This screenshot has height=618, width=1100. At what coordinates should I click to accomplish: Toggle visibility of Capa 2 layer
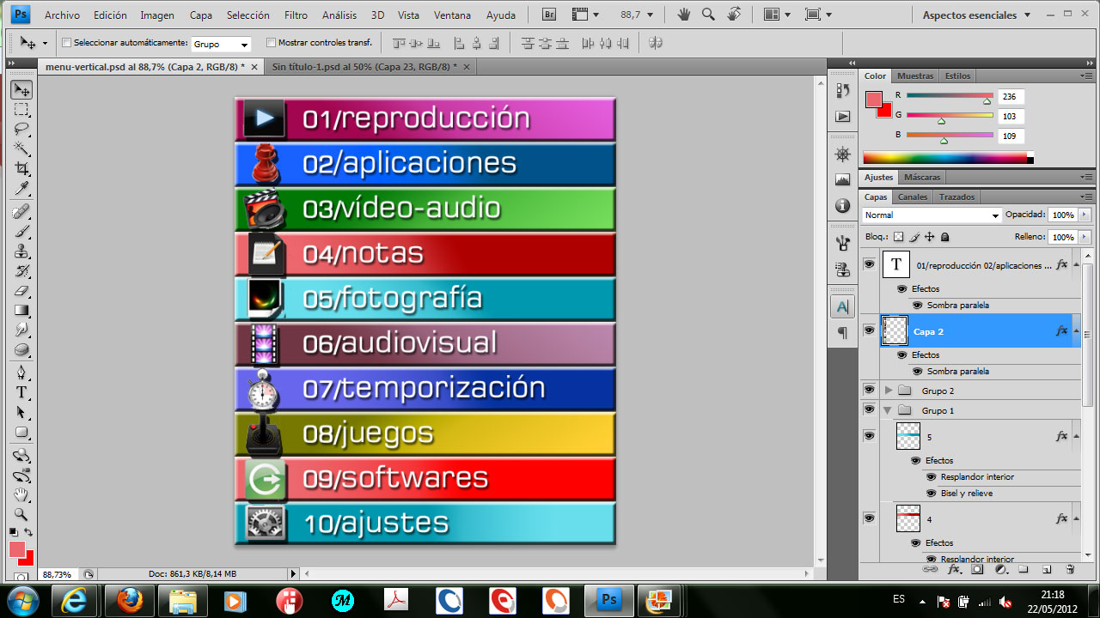(x=869, y=330)
